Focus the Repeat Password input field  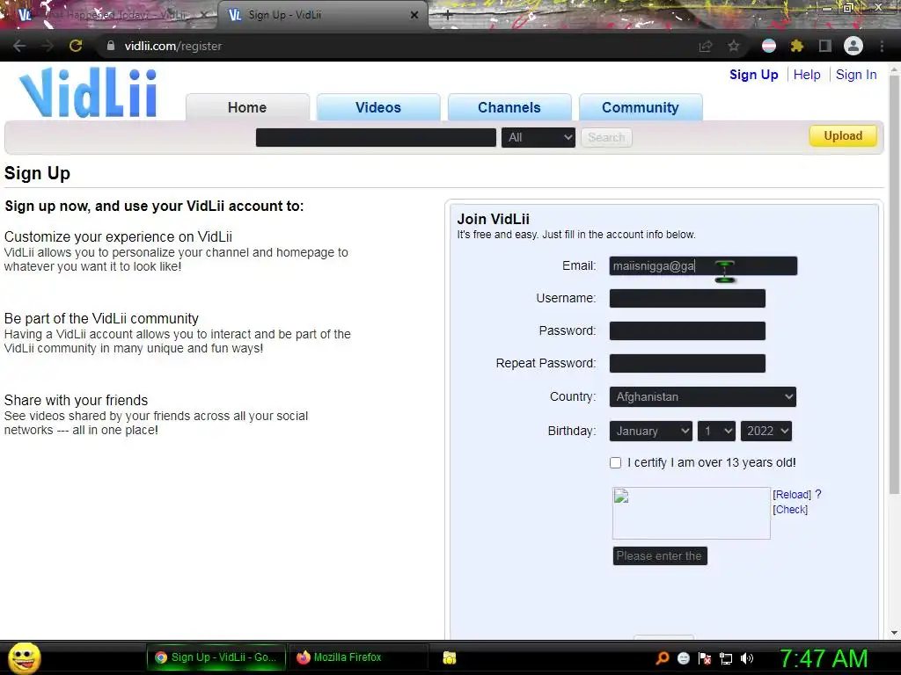pos(687,363)
